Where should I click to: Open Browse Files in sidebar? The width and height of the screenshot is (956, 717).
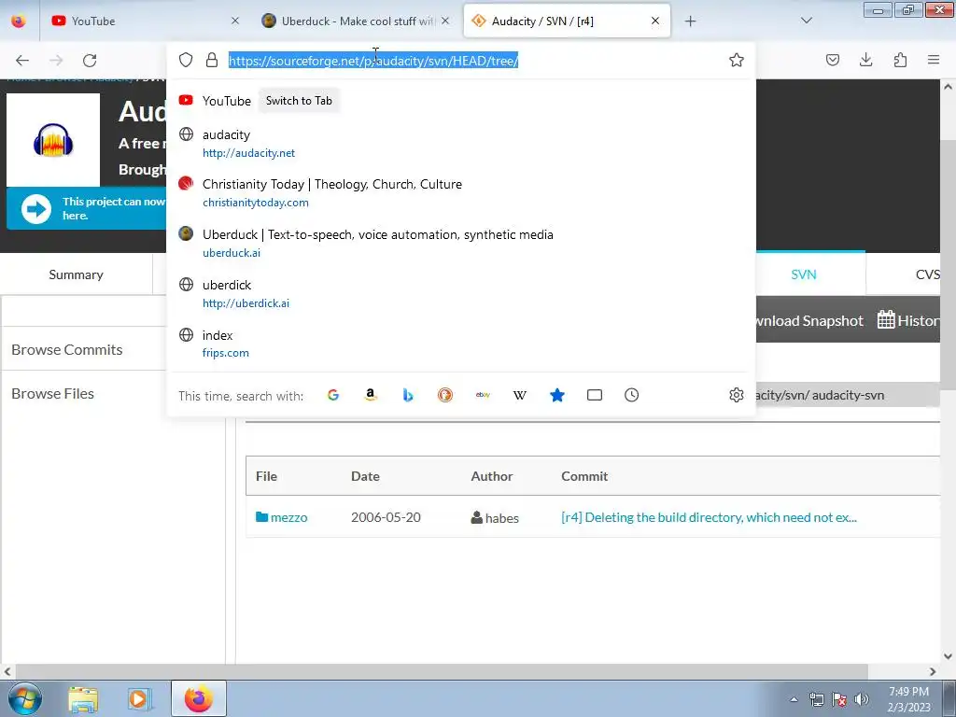53,393
